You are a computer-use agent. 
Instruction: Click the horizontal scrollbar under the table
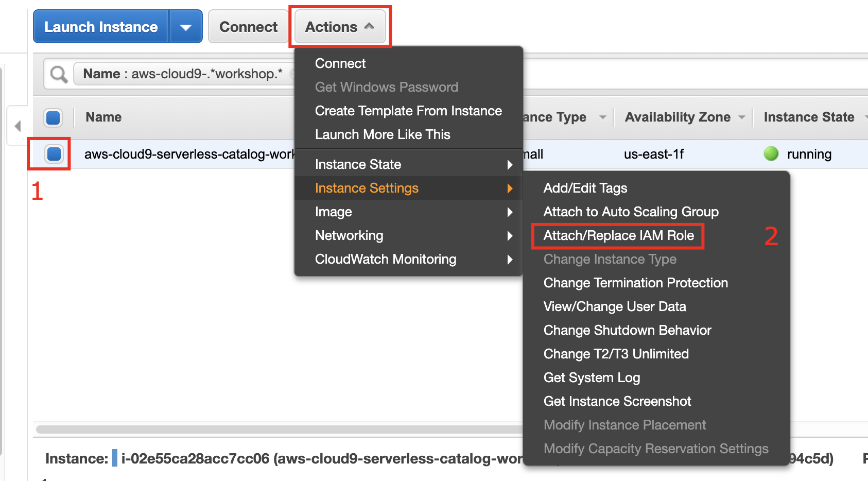pyautogui.click(x=279, y=430)
